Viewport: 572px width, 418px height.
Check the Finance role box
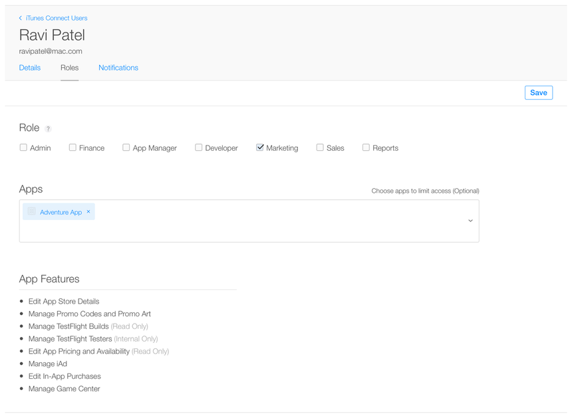(x=72, y=148)
